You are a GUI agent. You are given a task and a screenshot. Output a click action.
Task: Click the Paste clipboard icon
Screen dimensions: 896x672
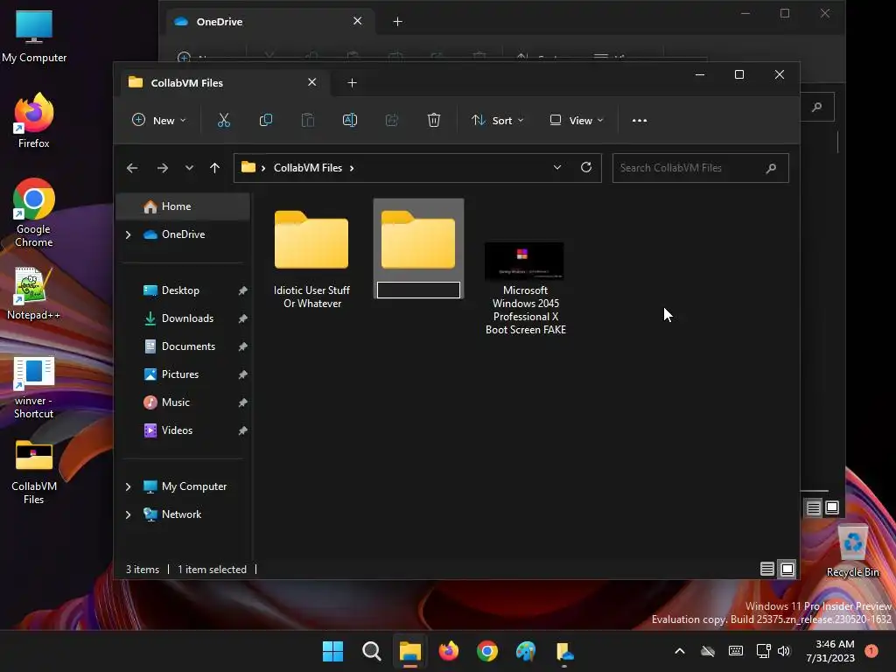(307, 121)
